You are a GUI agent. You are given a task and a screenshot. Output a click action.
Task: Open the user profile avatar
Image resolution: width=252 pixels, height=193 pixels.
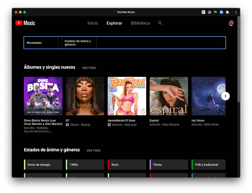231,23
